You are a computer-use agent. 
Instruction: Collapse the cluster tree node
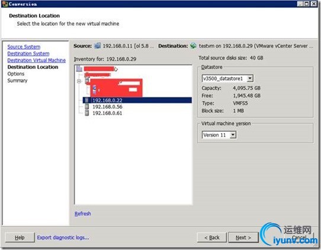pyautogui.click(x=79, y=81)
